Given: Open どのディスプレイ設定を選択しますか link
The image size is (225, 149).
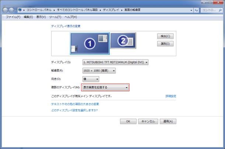Looking at the screenshot, I should [x=74, y=110].
